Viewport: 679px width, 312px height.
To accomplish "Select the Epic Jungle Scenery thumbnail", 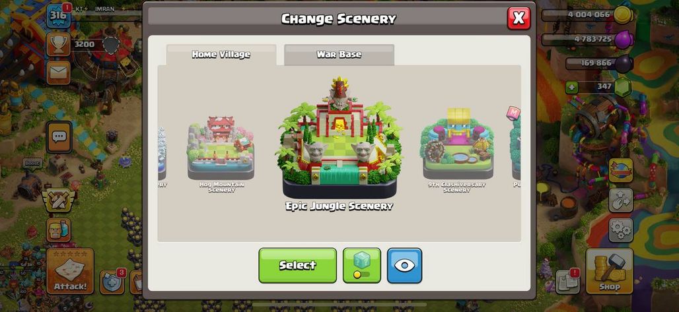I will tap(339, 142).
